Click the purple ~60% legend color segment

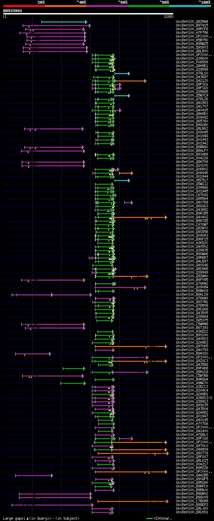(107, 6)
